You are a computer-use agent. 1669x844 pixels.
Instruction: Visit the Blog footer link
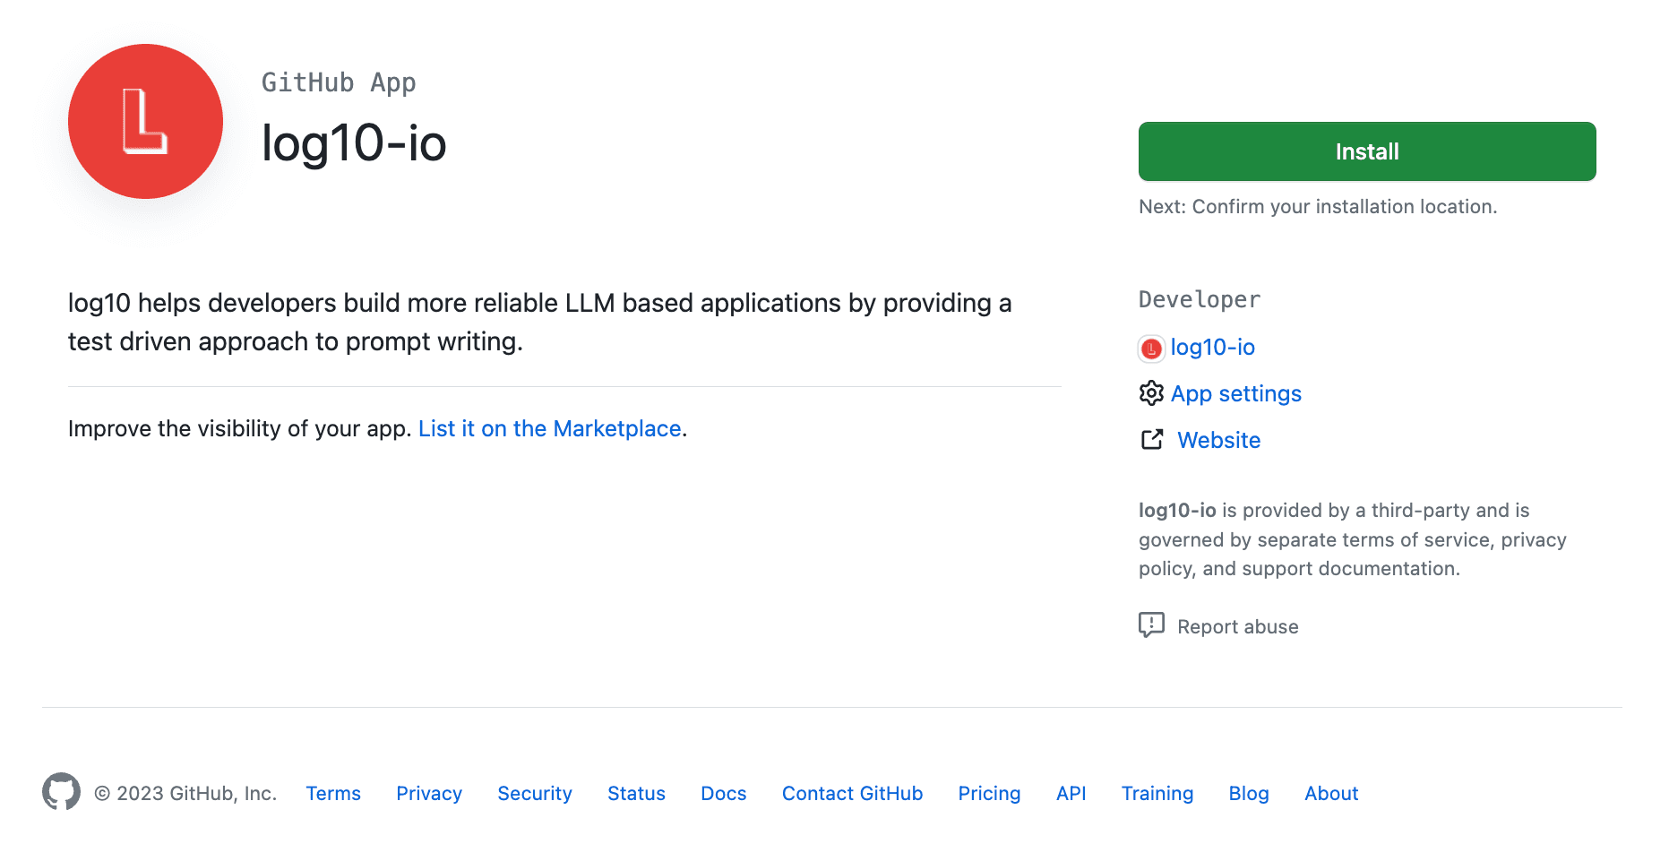pos(1249,794)
